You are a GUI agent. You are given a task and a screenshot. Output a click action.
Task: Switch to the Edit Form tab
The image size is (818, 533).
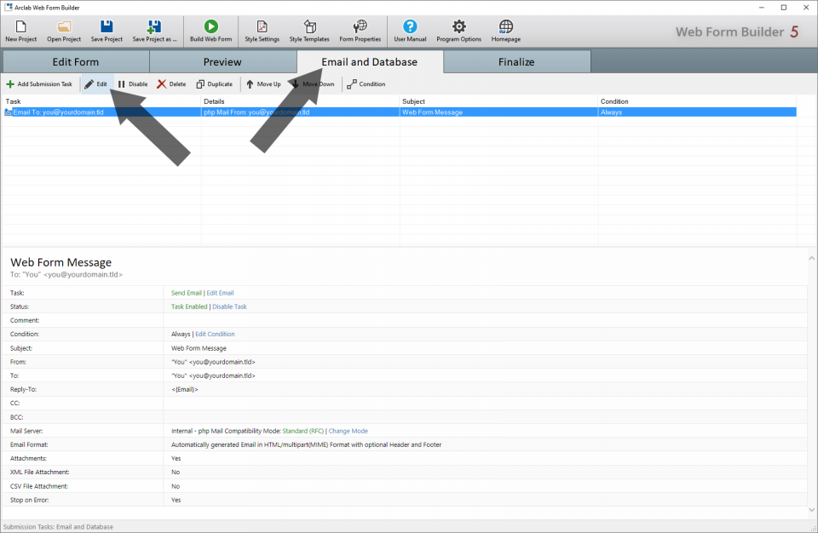click(75, 62)
